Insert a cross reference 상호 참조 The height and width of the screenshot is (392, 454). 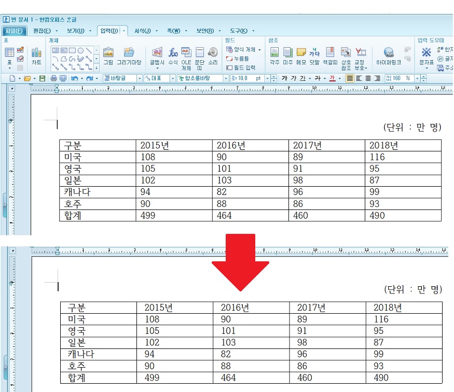tap(346, 59)
